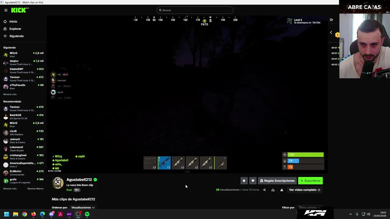Open cristianghost avatar in Recomendado
The width and height of the screenshot is (390, 219).
pyautogui.click(x=5, y=157)
